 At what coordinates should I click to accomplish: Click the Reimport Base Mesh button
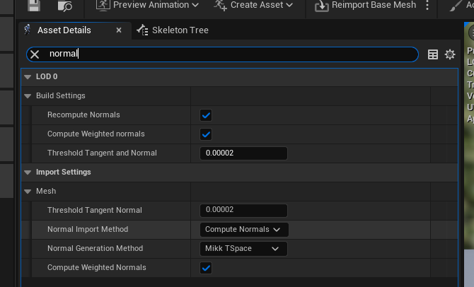click(x=366, y=6)
